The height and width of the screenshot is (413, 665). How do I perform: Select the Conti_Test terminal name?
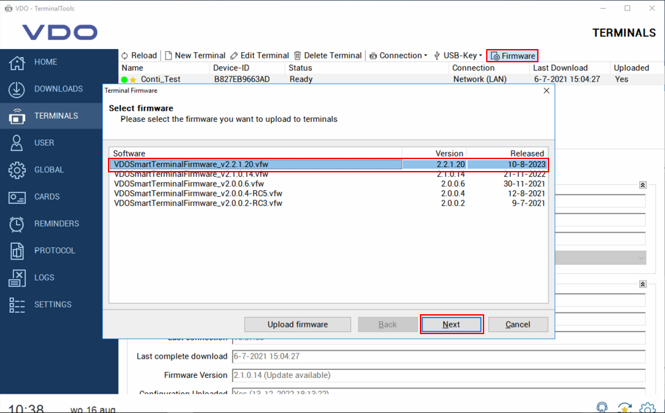(x=160, y=80)
